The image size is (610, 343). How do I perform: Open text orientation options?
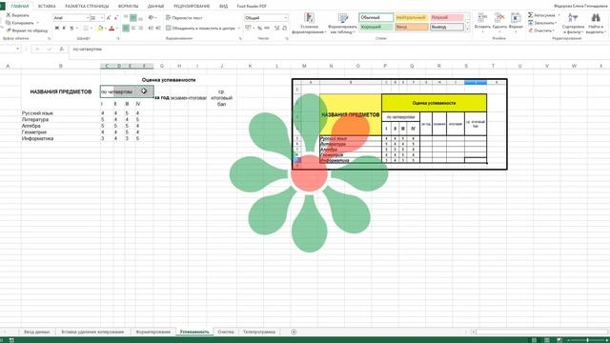pos(152,17)
